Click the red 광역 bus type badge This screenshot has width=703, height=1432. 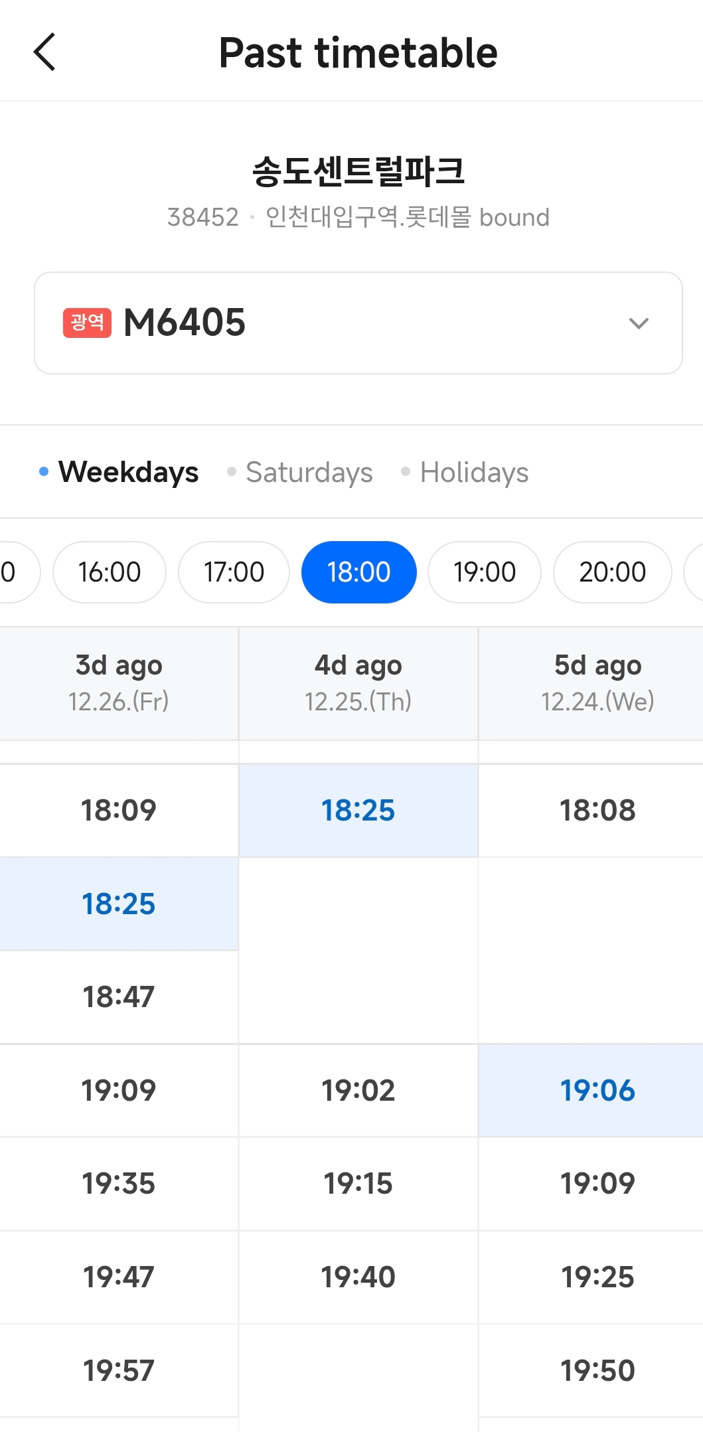[x=87, y=323]
